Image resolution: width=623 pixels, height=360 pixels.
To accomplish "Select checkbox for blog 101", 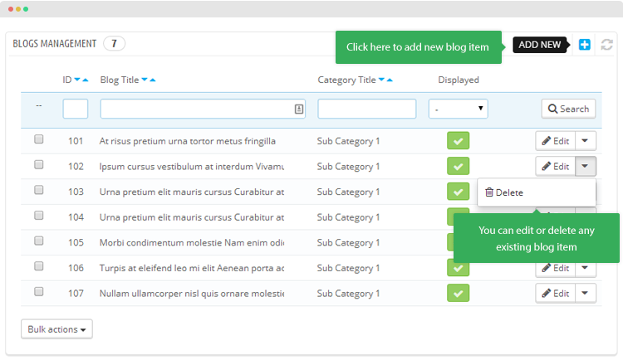I will pos(38,139).
